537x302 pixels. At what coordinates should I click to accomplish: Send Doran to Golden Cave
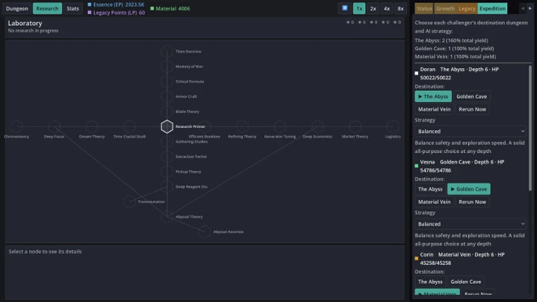pyautogui.click(x=471, y=96)
